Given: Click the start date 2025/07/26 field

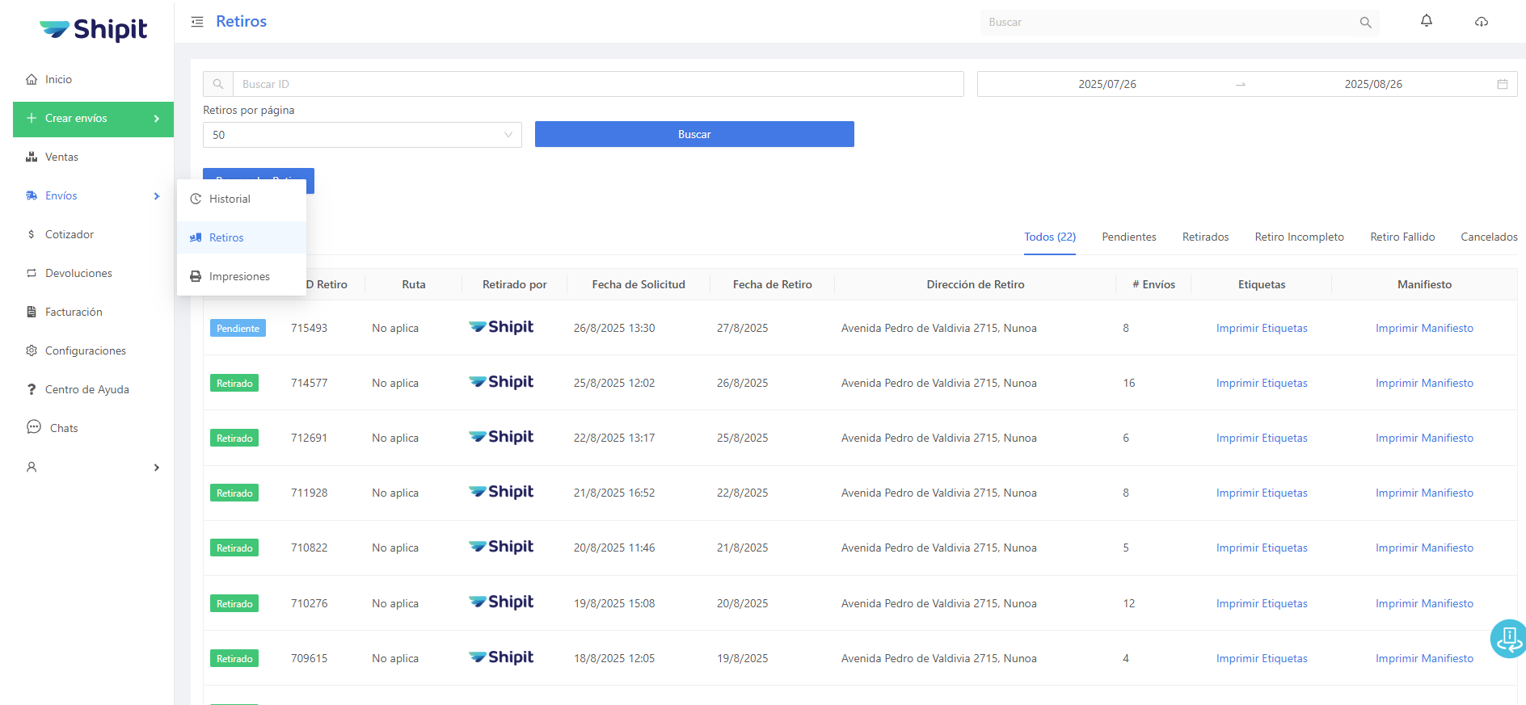Looking at the screenshot, I should click(1107, 84).
